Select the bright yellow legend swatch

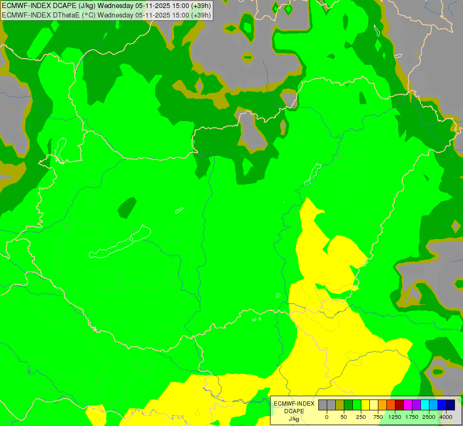365,405
